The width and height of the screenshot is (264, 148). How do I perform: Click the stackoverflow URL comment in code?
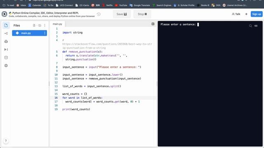107,46
